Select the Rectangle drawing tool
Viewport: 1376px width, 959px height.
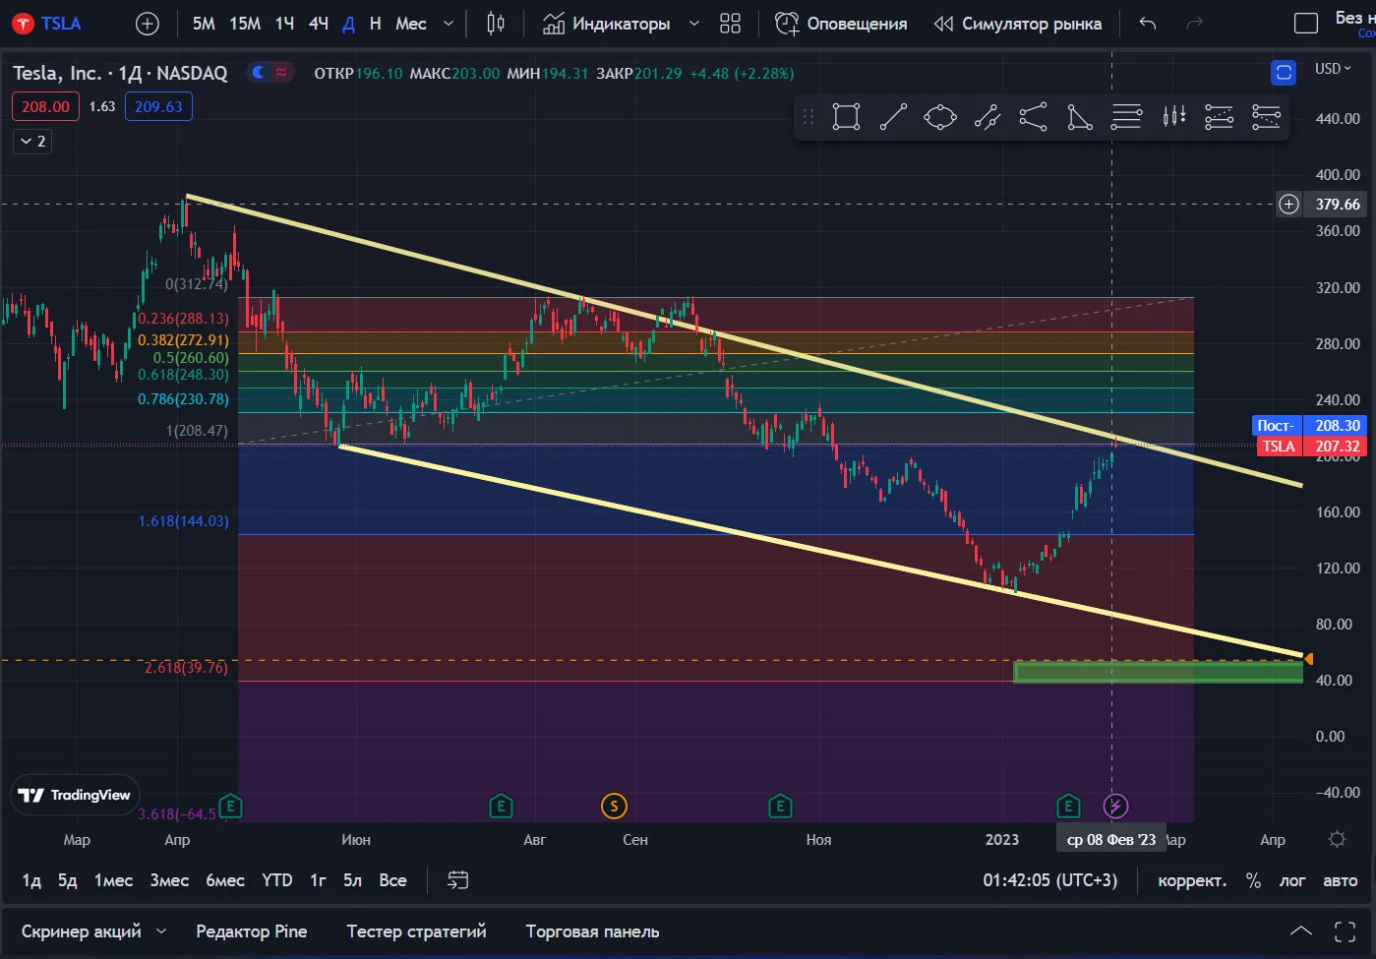tap(846, 117)
